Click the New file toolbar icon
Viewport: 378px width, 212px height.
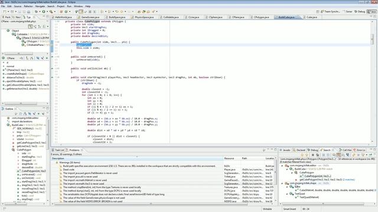[4, 12]
